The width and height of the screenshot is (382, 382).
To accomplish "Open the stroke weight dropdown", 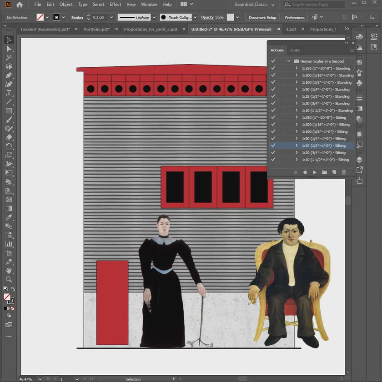I will pyautogui.click(x=111, y=17).
